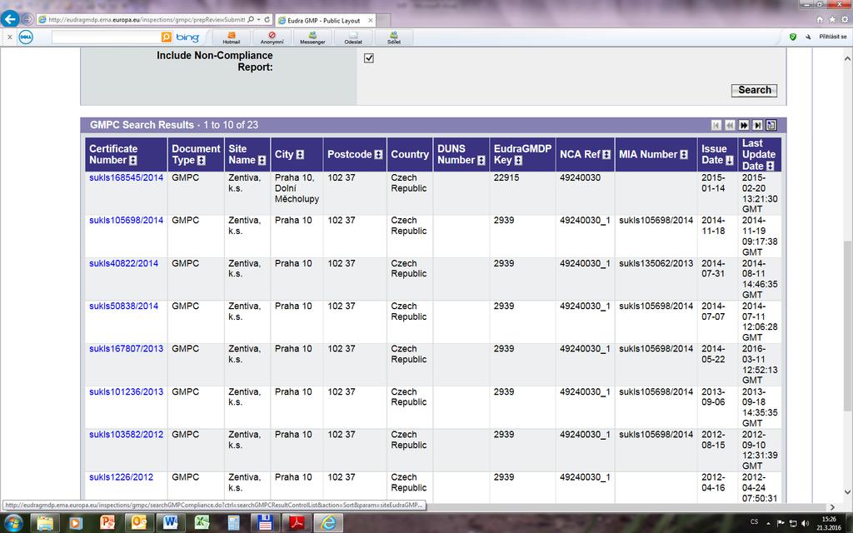
Task: Open Word from taskbar
Action: tap(170, 523)
